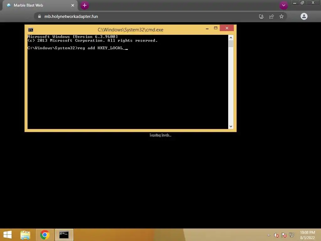Image resolution: width=321 pixels, height=241 pixels.
Task: Click the share page icon
Action: [x=271, y=16]
